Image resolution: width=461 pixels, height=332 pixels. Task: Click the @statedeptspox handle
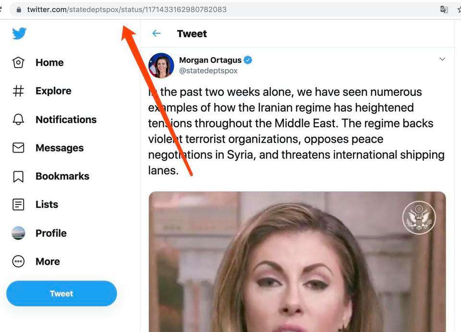208,71
